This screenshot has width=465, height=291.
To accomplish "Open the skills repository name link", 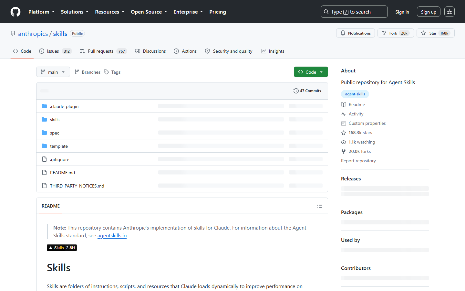I will 60,34.
